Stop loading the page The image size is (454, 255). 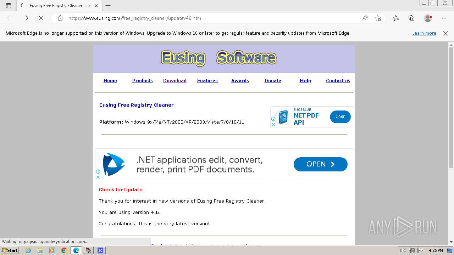(41, 18)
